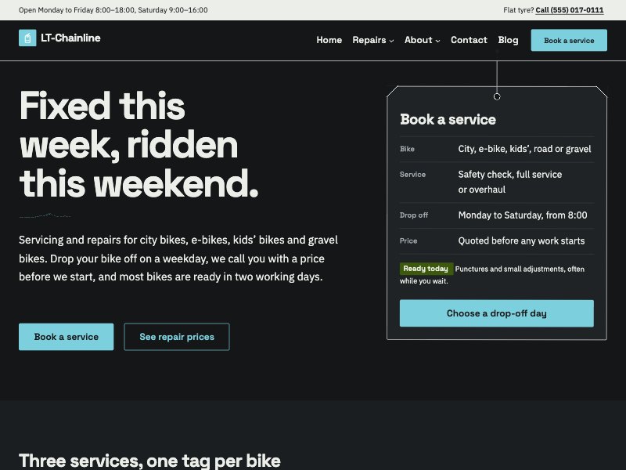Select 'Safety check, full service or overhaul' text
The image size is (626, 470).
tap(510, 182)
